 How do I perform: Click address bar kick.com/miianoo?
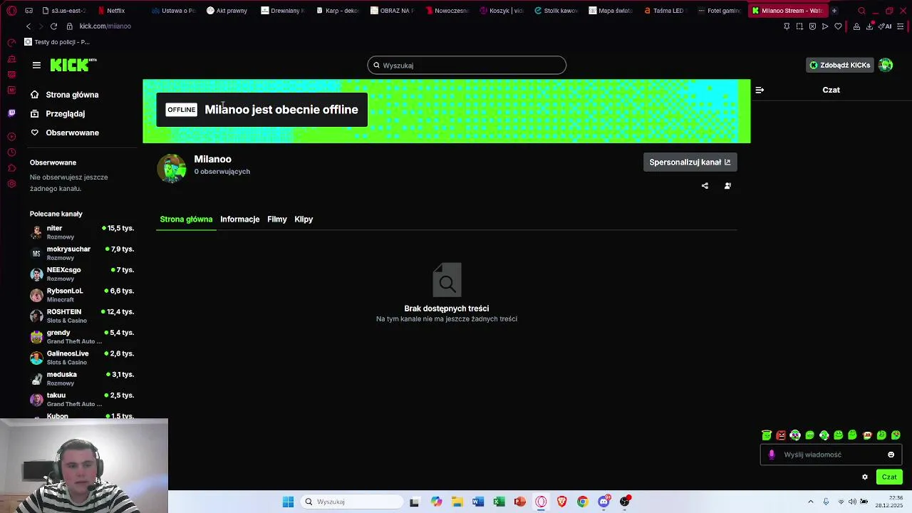click(105, 26)
